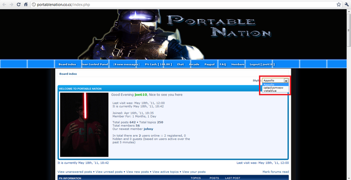This screenshot has width=351, height=180.
Task: View new posts
Action: [137, 172]
